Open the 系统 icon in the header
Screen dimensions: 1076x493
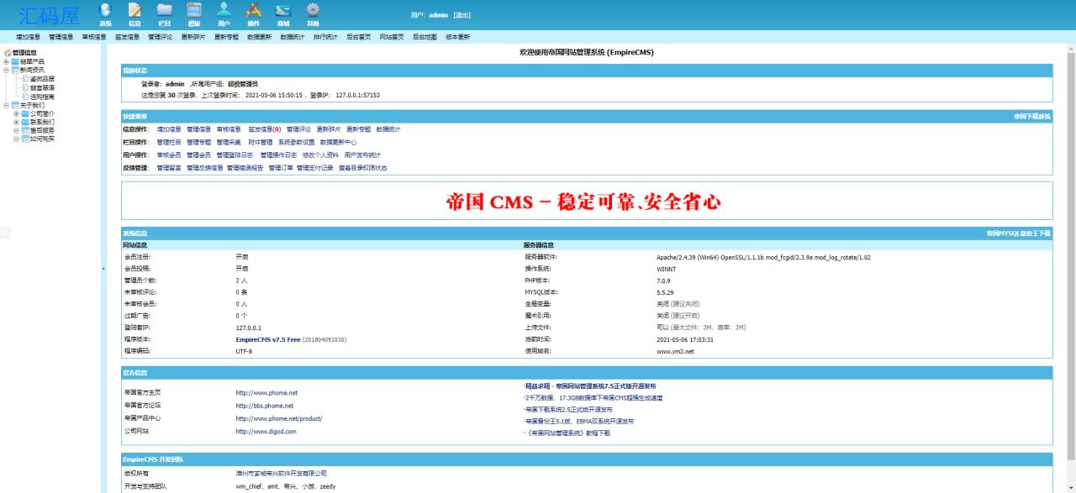pos(105,10)
